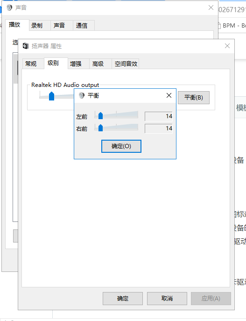Click the speaker icon in the Balance title bar
Image resolution: width=246 pixels, height=321 pixels.
(81, 95)
